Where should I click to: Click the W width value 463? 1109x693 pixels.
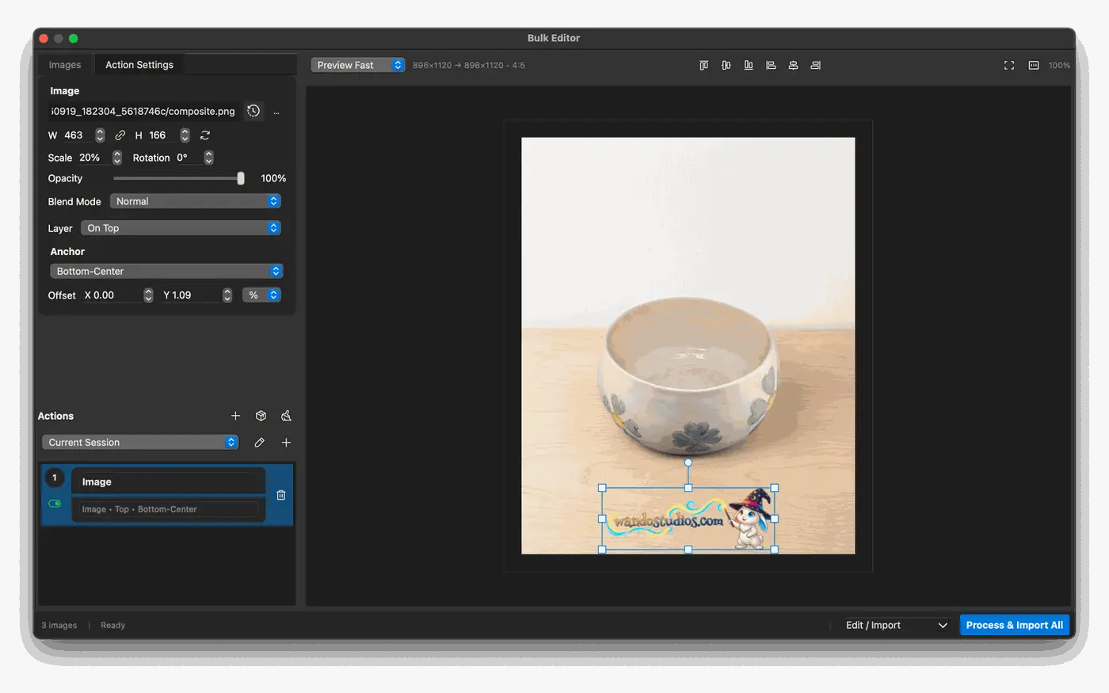pyautogui.click(x=74, y=135)
